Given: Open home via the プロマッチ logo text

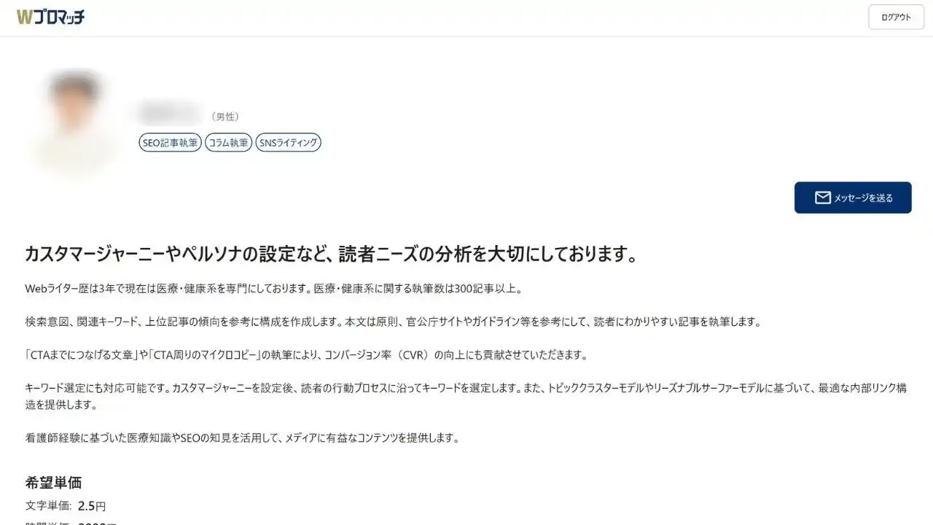Looking at the screenshot, I should pyautogui.click(x=60, y=17).
